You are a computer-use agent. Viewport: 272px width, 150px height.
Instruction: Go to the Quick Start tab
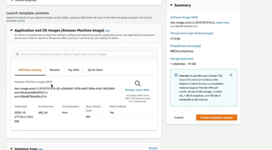pos(95,70)
